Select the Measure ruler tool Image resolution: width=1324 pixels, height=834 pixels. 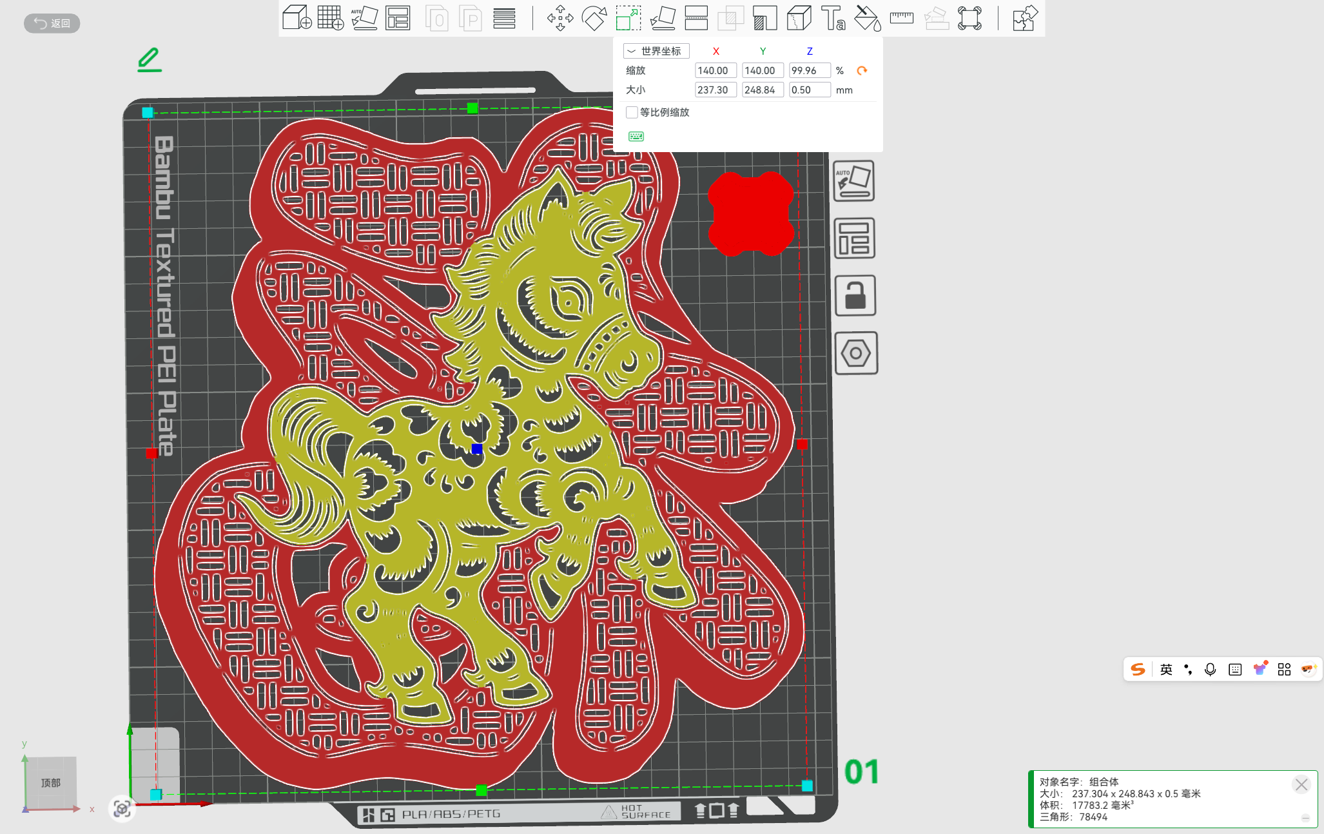(901, 18)
